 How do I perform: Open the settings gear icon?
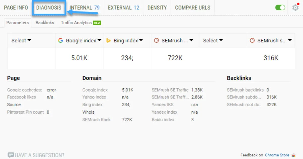(295, 8)
